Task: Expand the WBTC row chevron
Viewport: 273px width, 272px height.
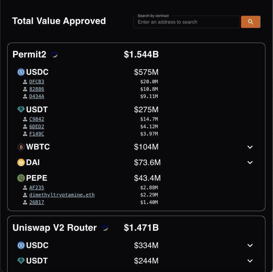Action: 250,147
